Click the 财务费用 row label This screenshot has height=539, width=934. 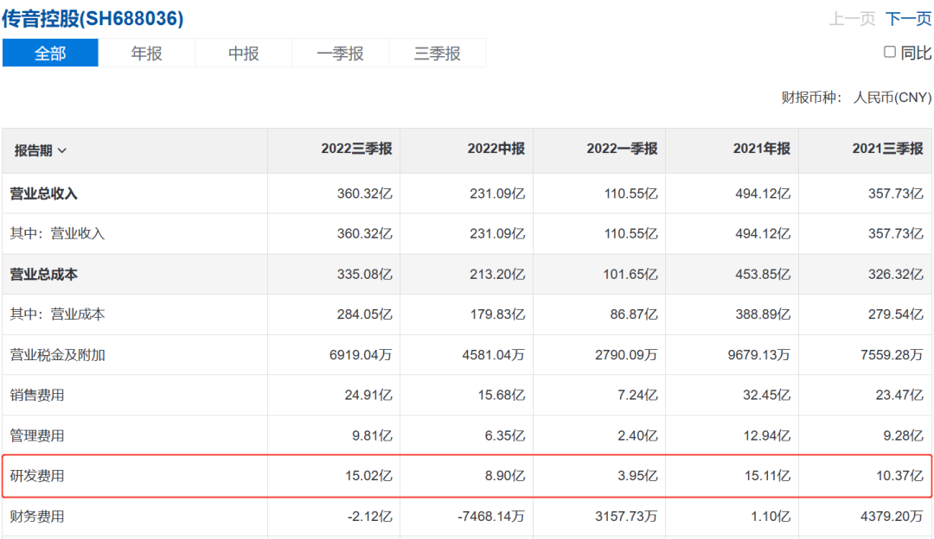click(37, 517)
